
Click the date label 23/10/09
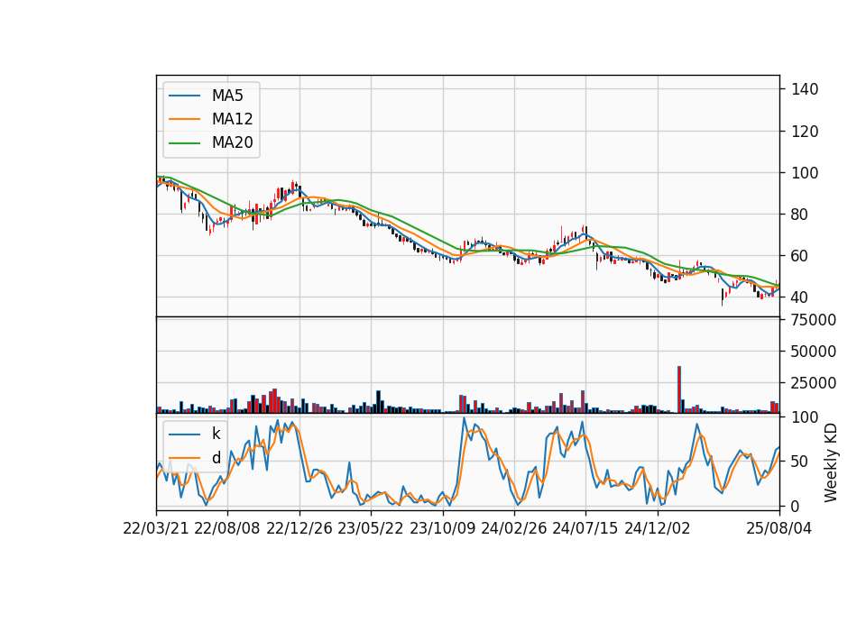click(442, 528)
